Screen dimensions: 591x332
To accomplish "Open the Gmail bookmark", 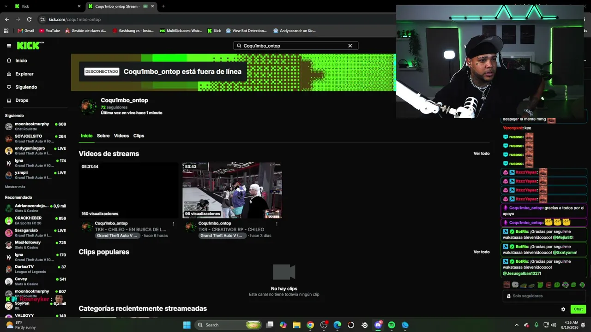I will tap(26, 31).
